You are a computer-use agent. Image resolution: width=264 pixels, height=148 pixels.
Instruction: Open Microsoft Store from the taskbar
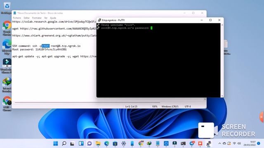point(115,143)
